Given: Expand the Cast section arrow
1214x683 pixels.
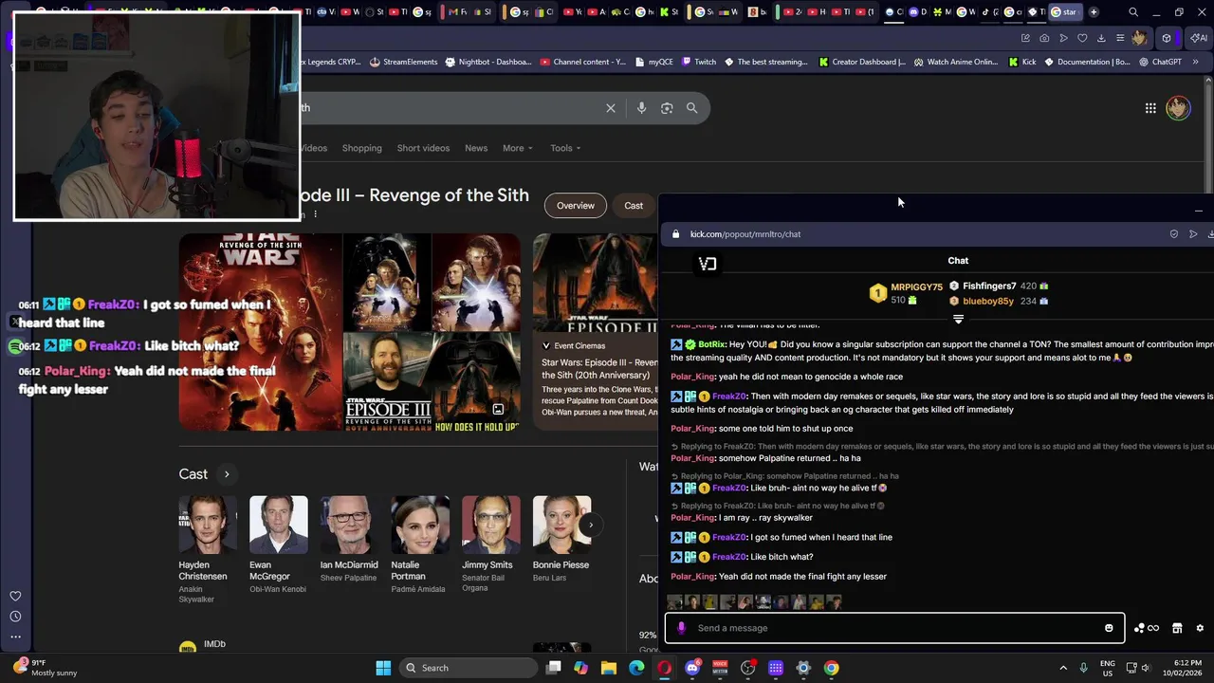Looking at the screenshot, I should point(227,474).
